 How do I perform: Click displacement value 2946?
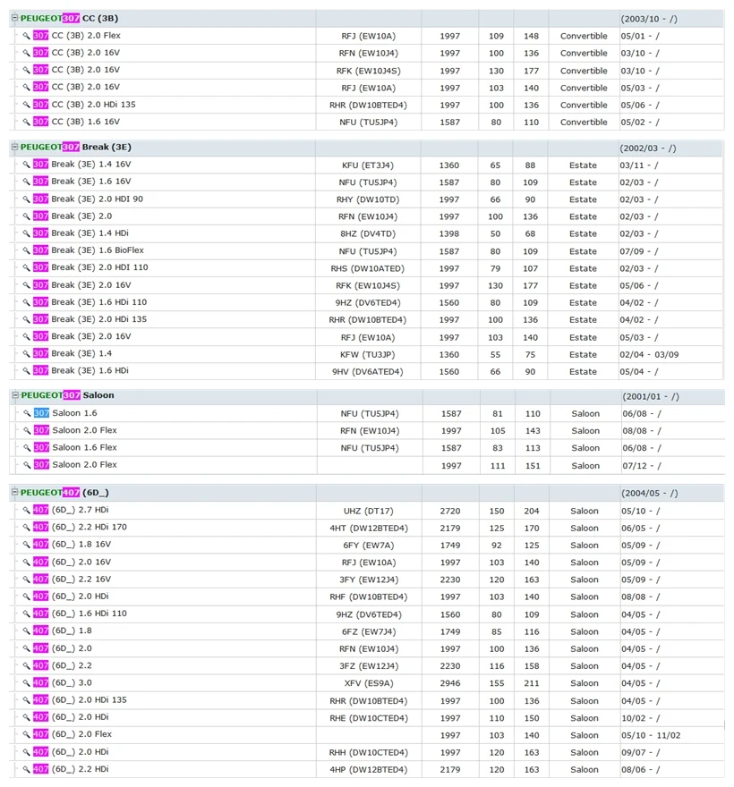tap(450, 683)
